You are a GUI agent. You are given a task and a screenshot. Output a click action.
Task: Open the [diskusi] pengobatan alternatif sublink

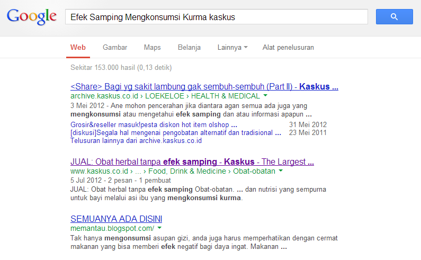coord(176,133)
